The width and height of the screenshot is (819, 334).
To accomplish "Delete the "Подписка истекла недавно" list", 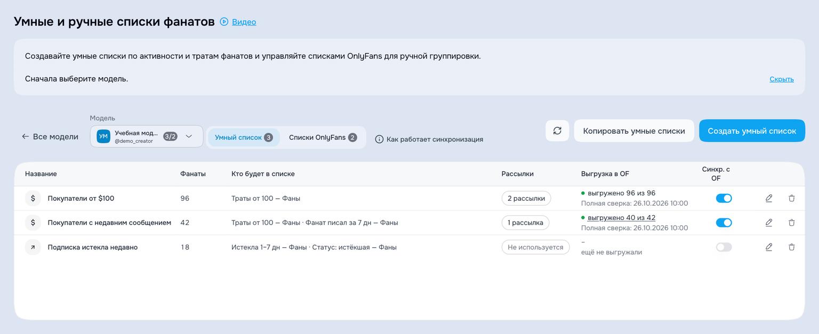I will (792, 247).
